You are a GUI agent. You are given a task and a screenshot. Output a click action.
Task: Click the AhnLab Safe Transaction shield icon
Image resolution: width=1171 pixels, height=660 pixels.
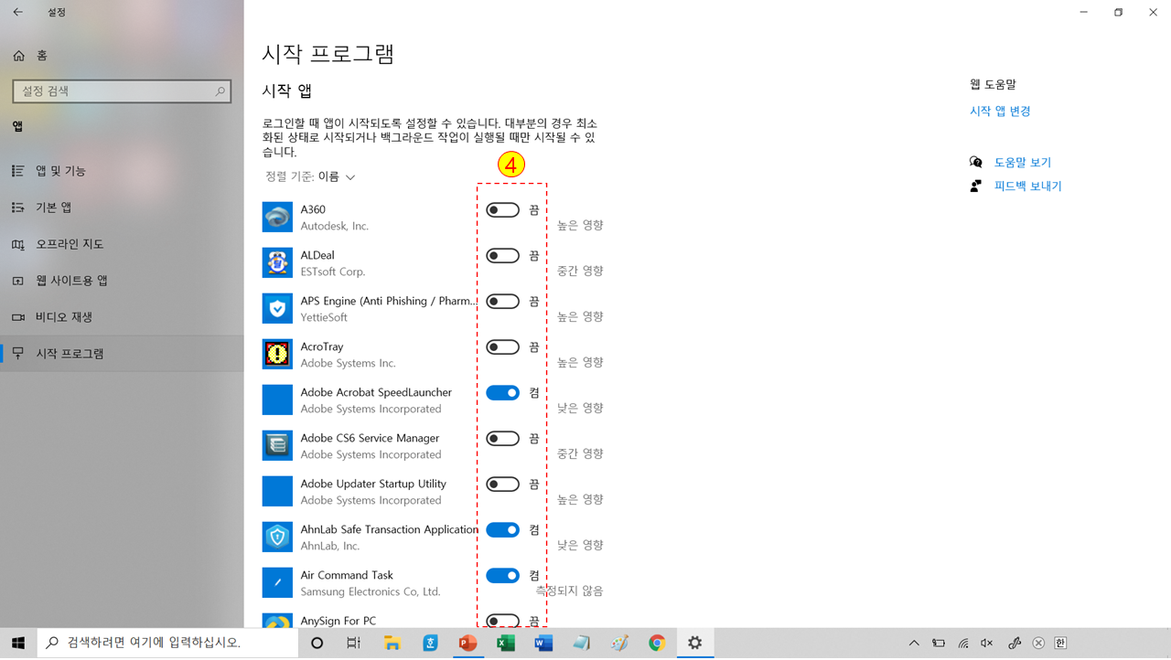click(x=277, y=537)
